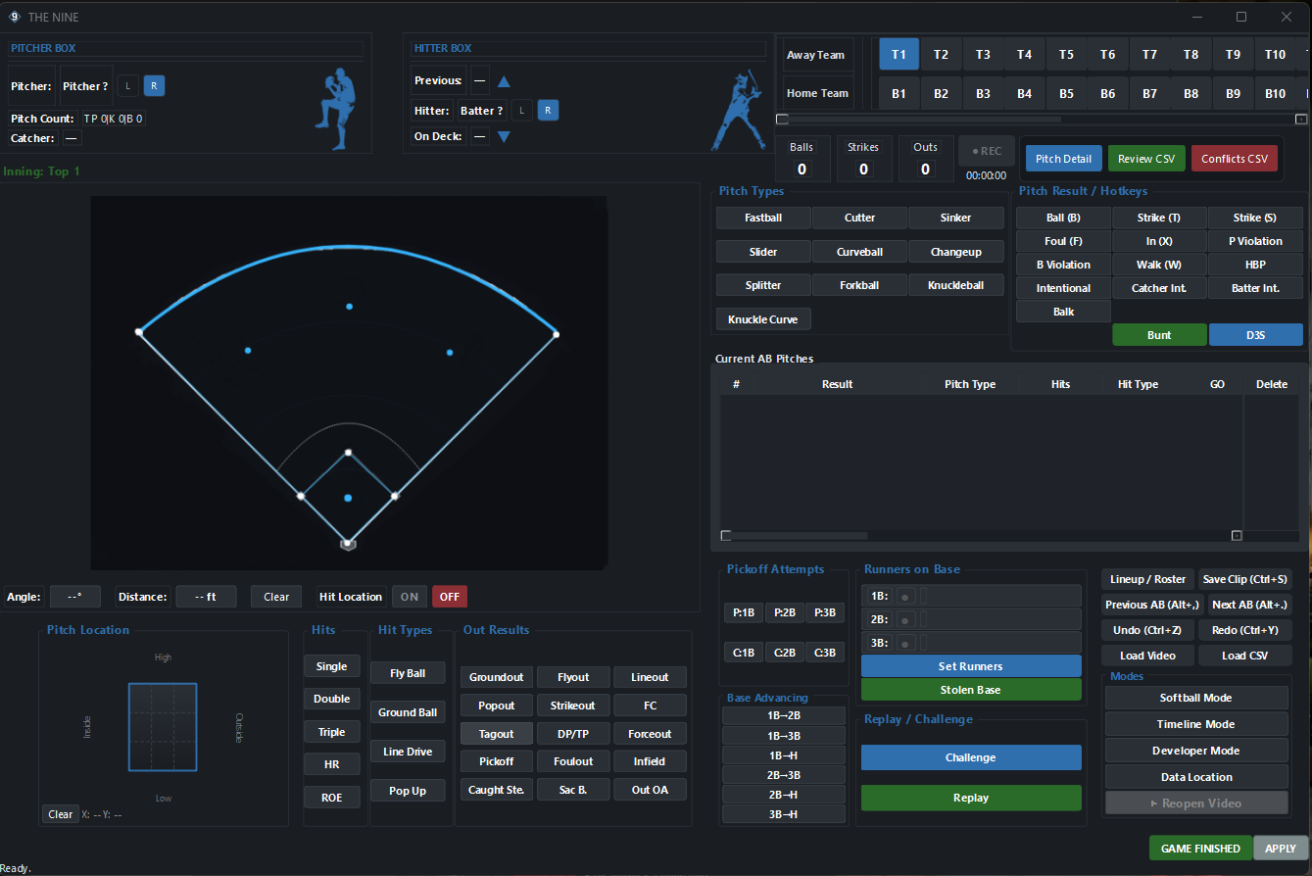The image size is (1312, 876).
Task: Click the Angle input field
Action: [73, 596]
